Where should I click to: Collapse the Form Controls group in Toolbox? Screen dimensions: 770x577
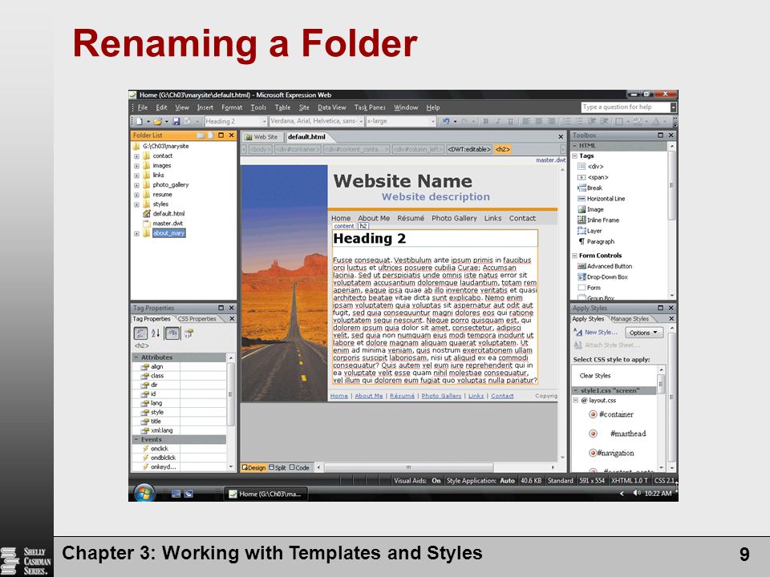pyautogui.click(x=574, y=256)
